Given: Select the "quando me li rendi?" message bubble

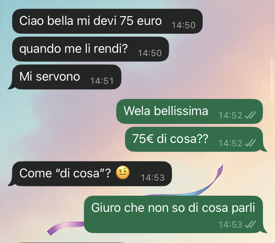Looking at the screenshot, I should [x=91, y=49].
